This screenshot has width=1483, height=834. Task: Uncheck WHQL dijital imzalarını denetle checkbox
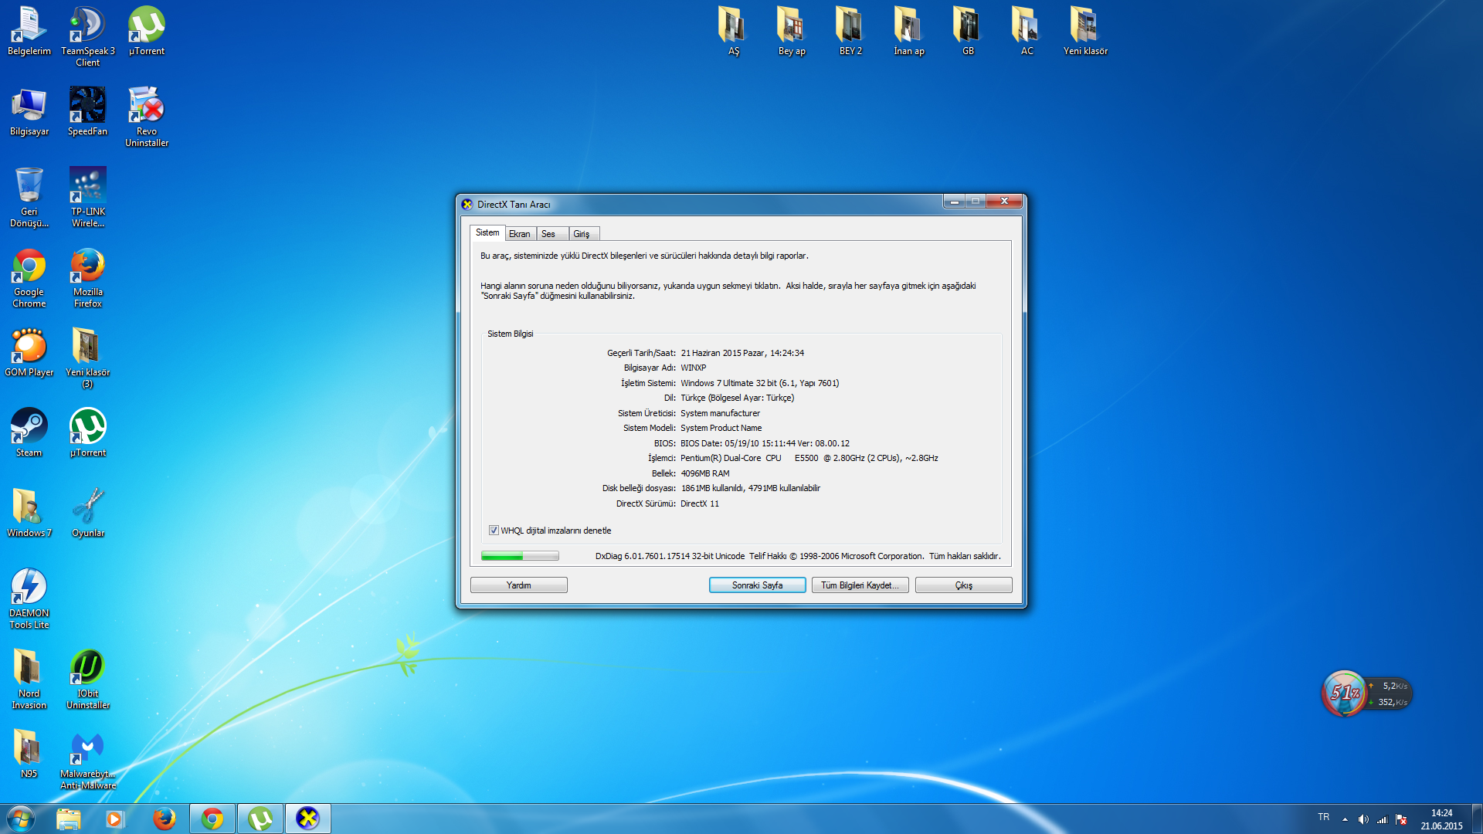coord(494,531)
